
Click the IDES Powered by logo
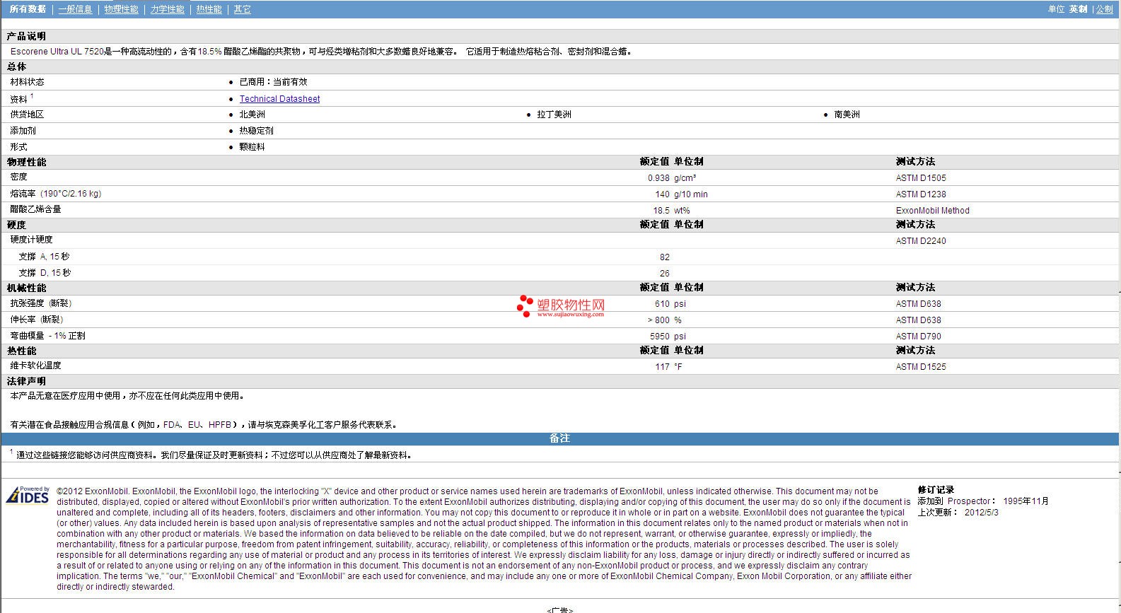pyautogui.click(x=28, y=494)
